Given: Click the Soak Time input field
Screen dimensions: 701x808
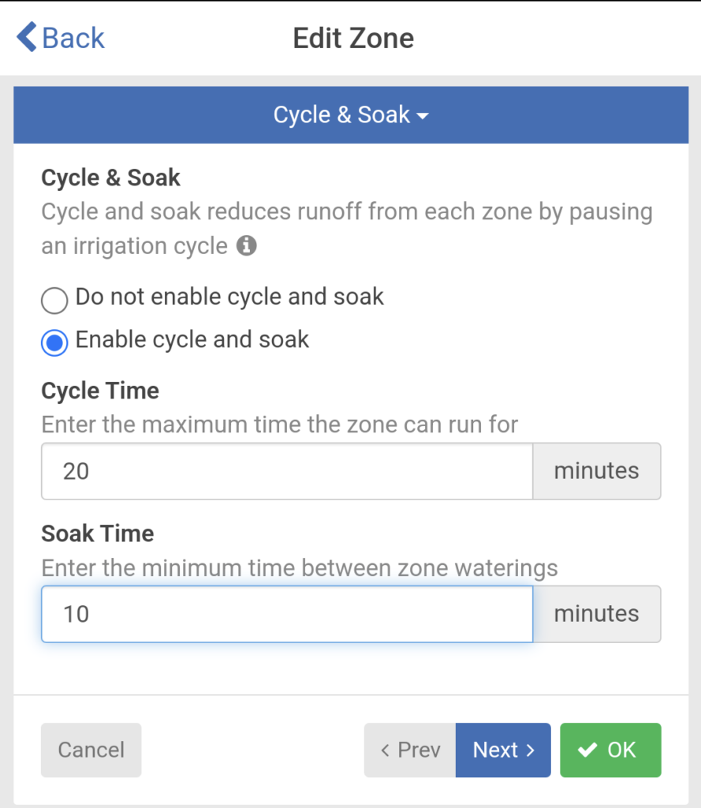Looking at the screenshot, I should [x=287, y=614].
